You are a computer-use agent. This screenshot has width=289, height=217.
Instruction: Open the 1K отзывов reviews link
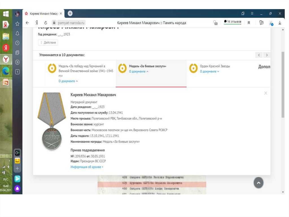(x=232, y=22)
